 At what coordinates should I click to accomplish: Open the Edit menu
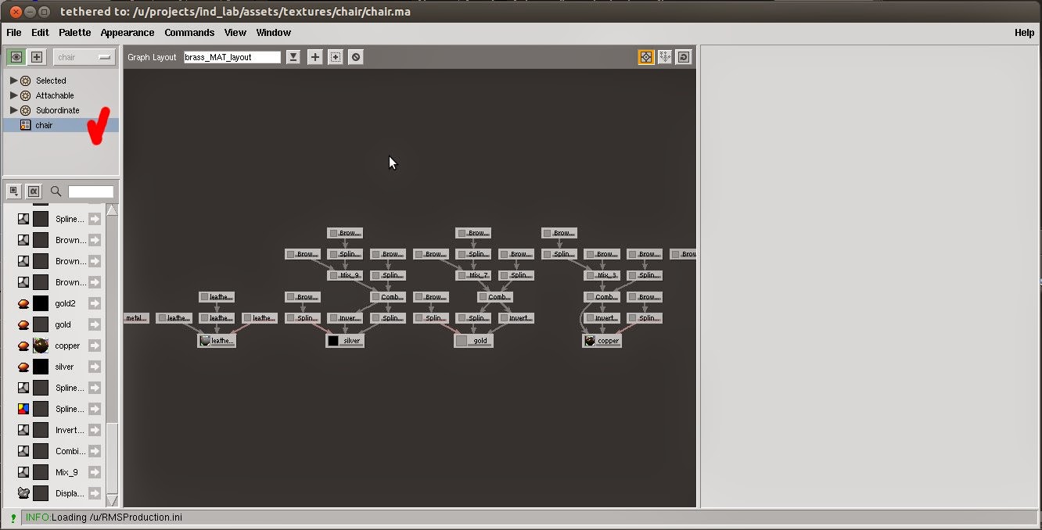(x=40, y=33)
